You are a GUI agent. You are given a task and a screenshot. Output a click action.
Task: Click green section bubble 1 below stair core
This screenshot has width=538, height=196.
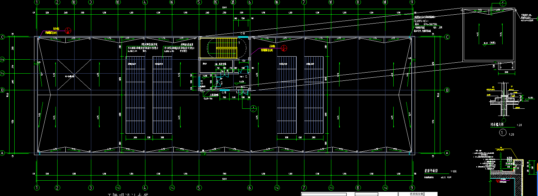click(253, 109)
